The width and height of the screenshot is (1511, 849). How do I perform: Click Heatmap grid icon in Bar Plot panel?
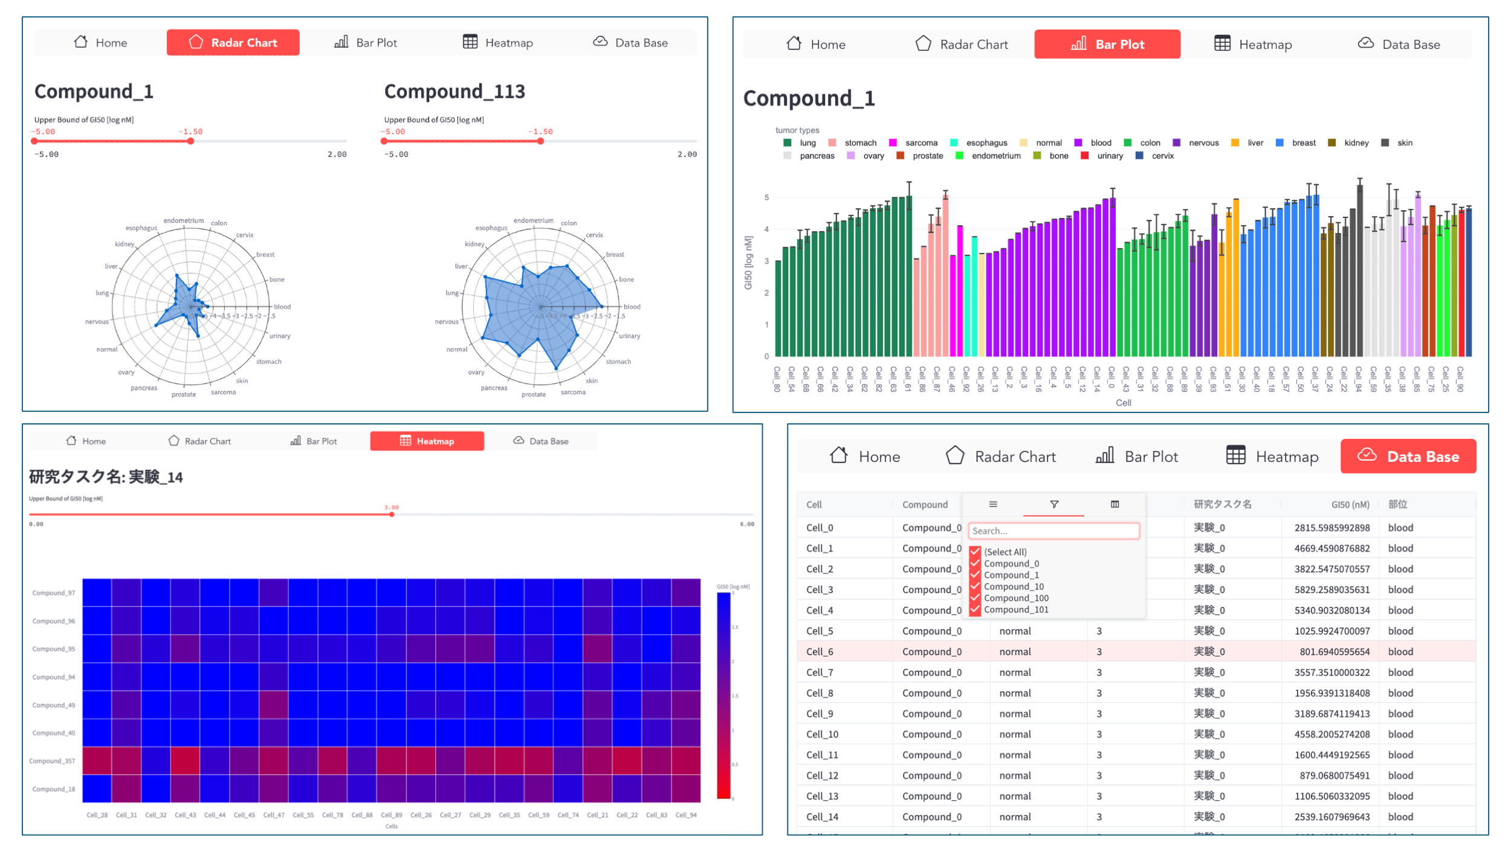[1222, 44]
